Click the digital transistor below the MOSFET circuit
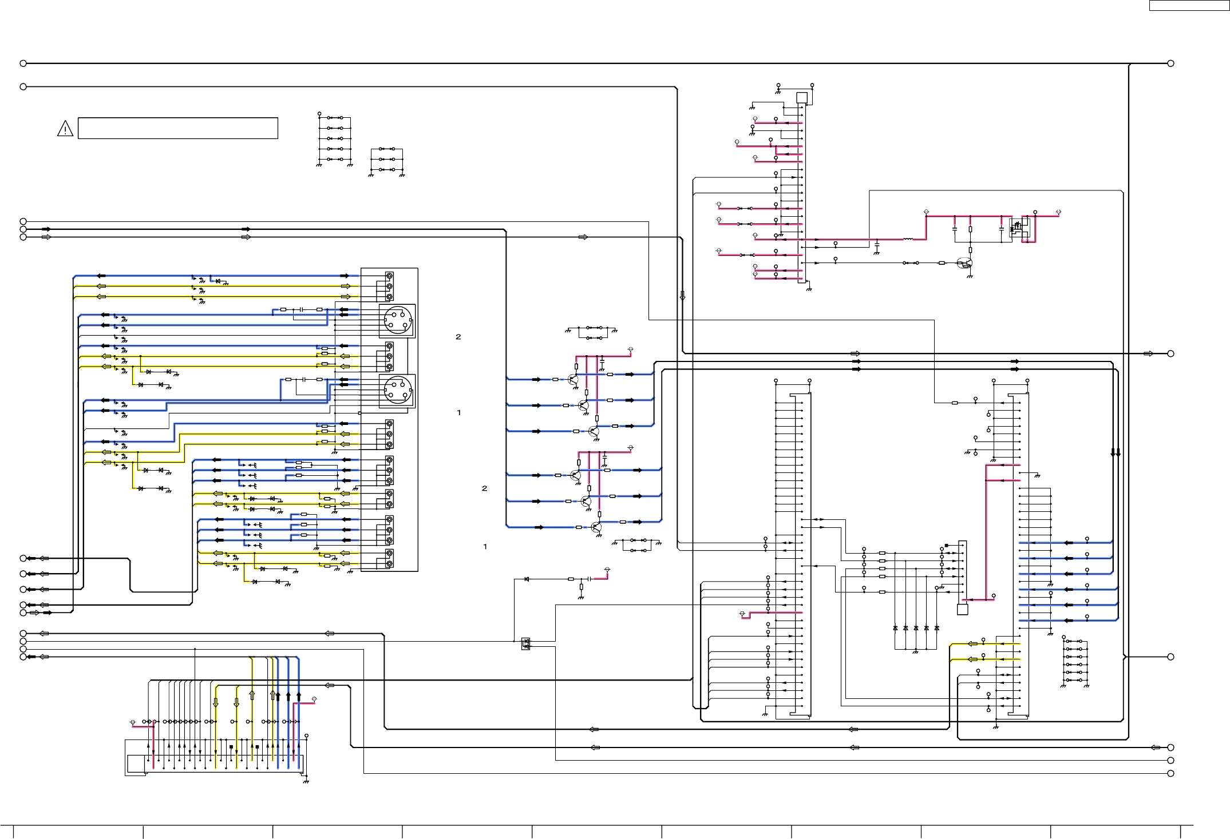The image size is (1230, 839). click(964, 263)
